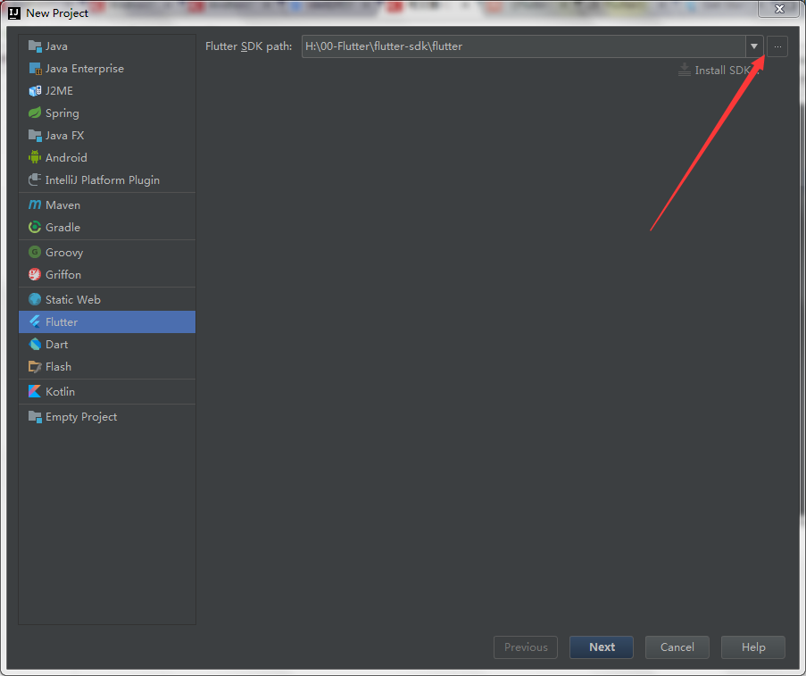Click the Kotlin logo icon
Viewport: 806px width, 676px height.
35,392
